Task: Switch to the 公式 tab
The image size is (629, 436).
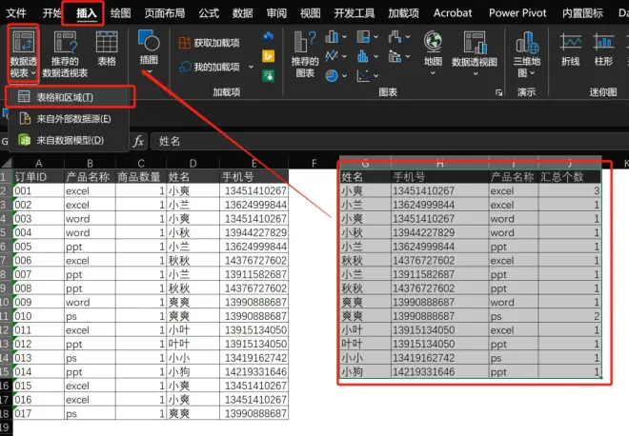Action: pos(209,13)
